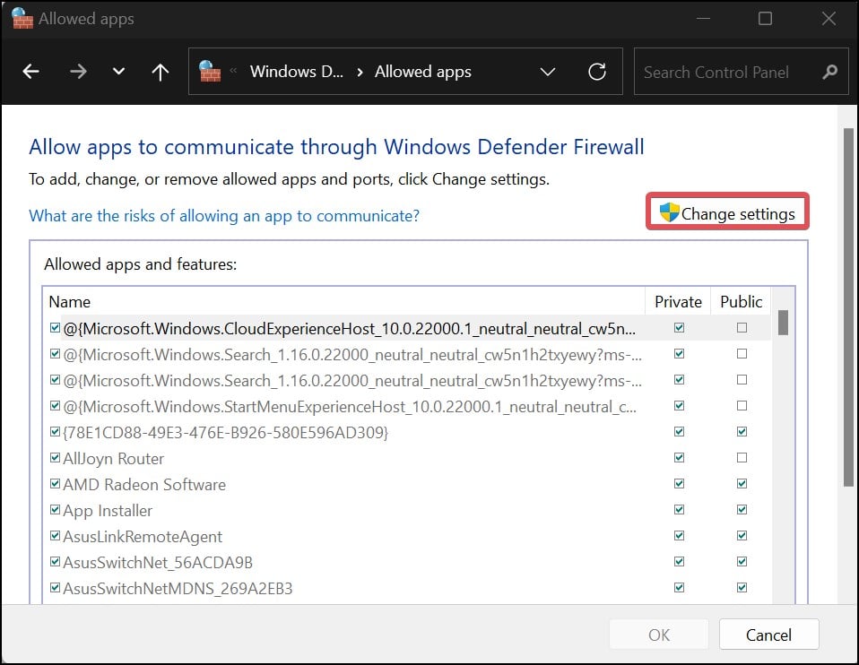859x665 pixels.
Task: Go back using the back arrow
Action: (x=30, y=71)
